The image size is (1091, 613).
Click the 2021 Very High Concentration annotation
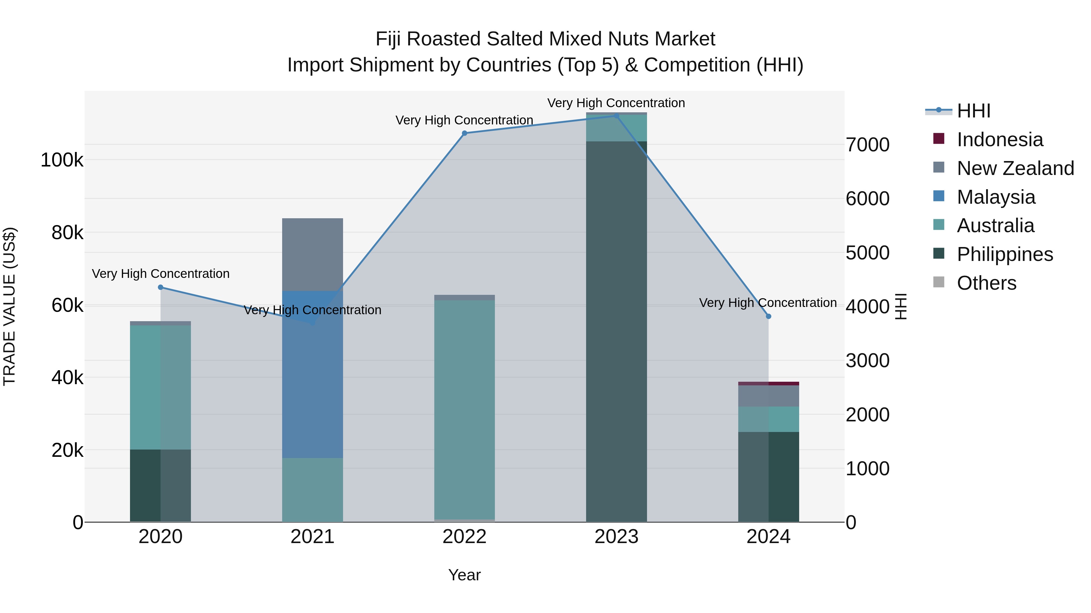point(312,310)
